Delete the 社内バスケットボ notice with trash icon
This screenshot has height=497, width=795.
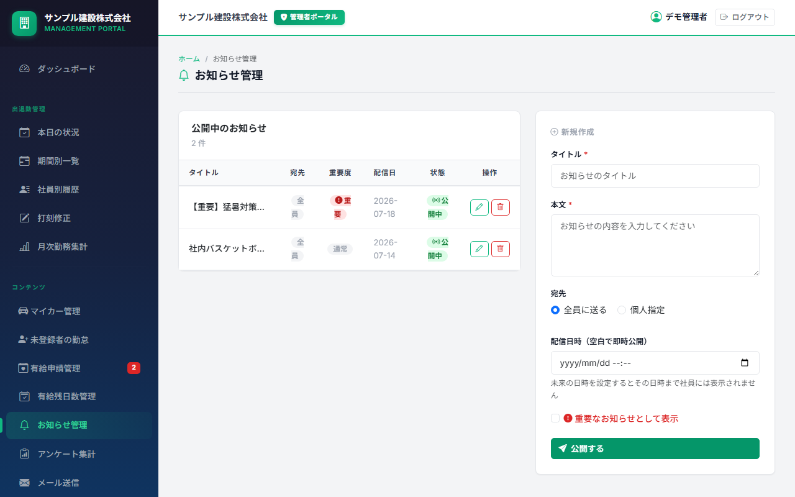click(501, 249)
